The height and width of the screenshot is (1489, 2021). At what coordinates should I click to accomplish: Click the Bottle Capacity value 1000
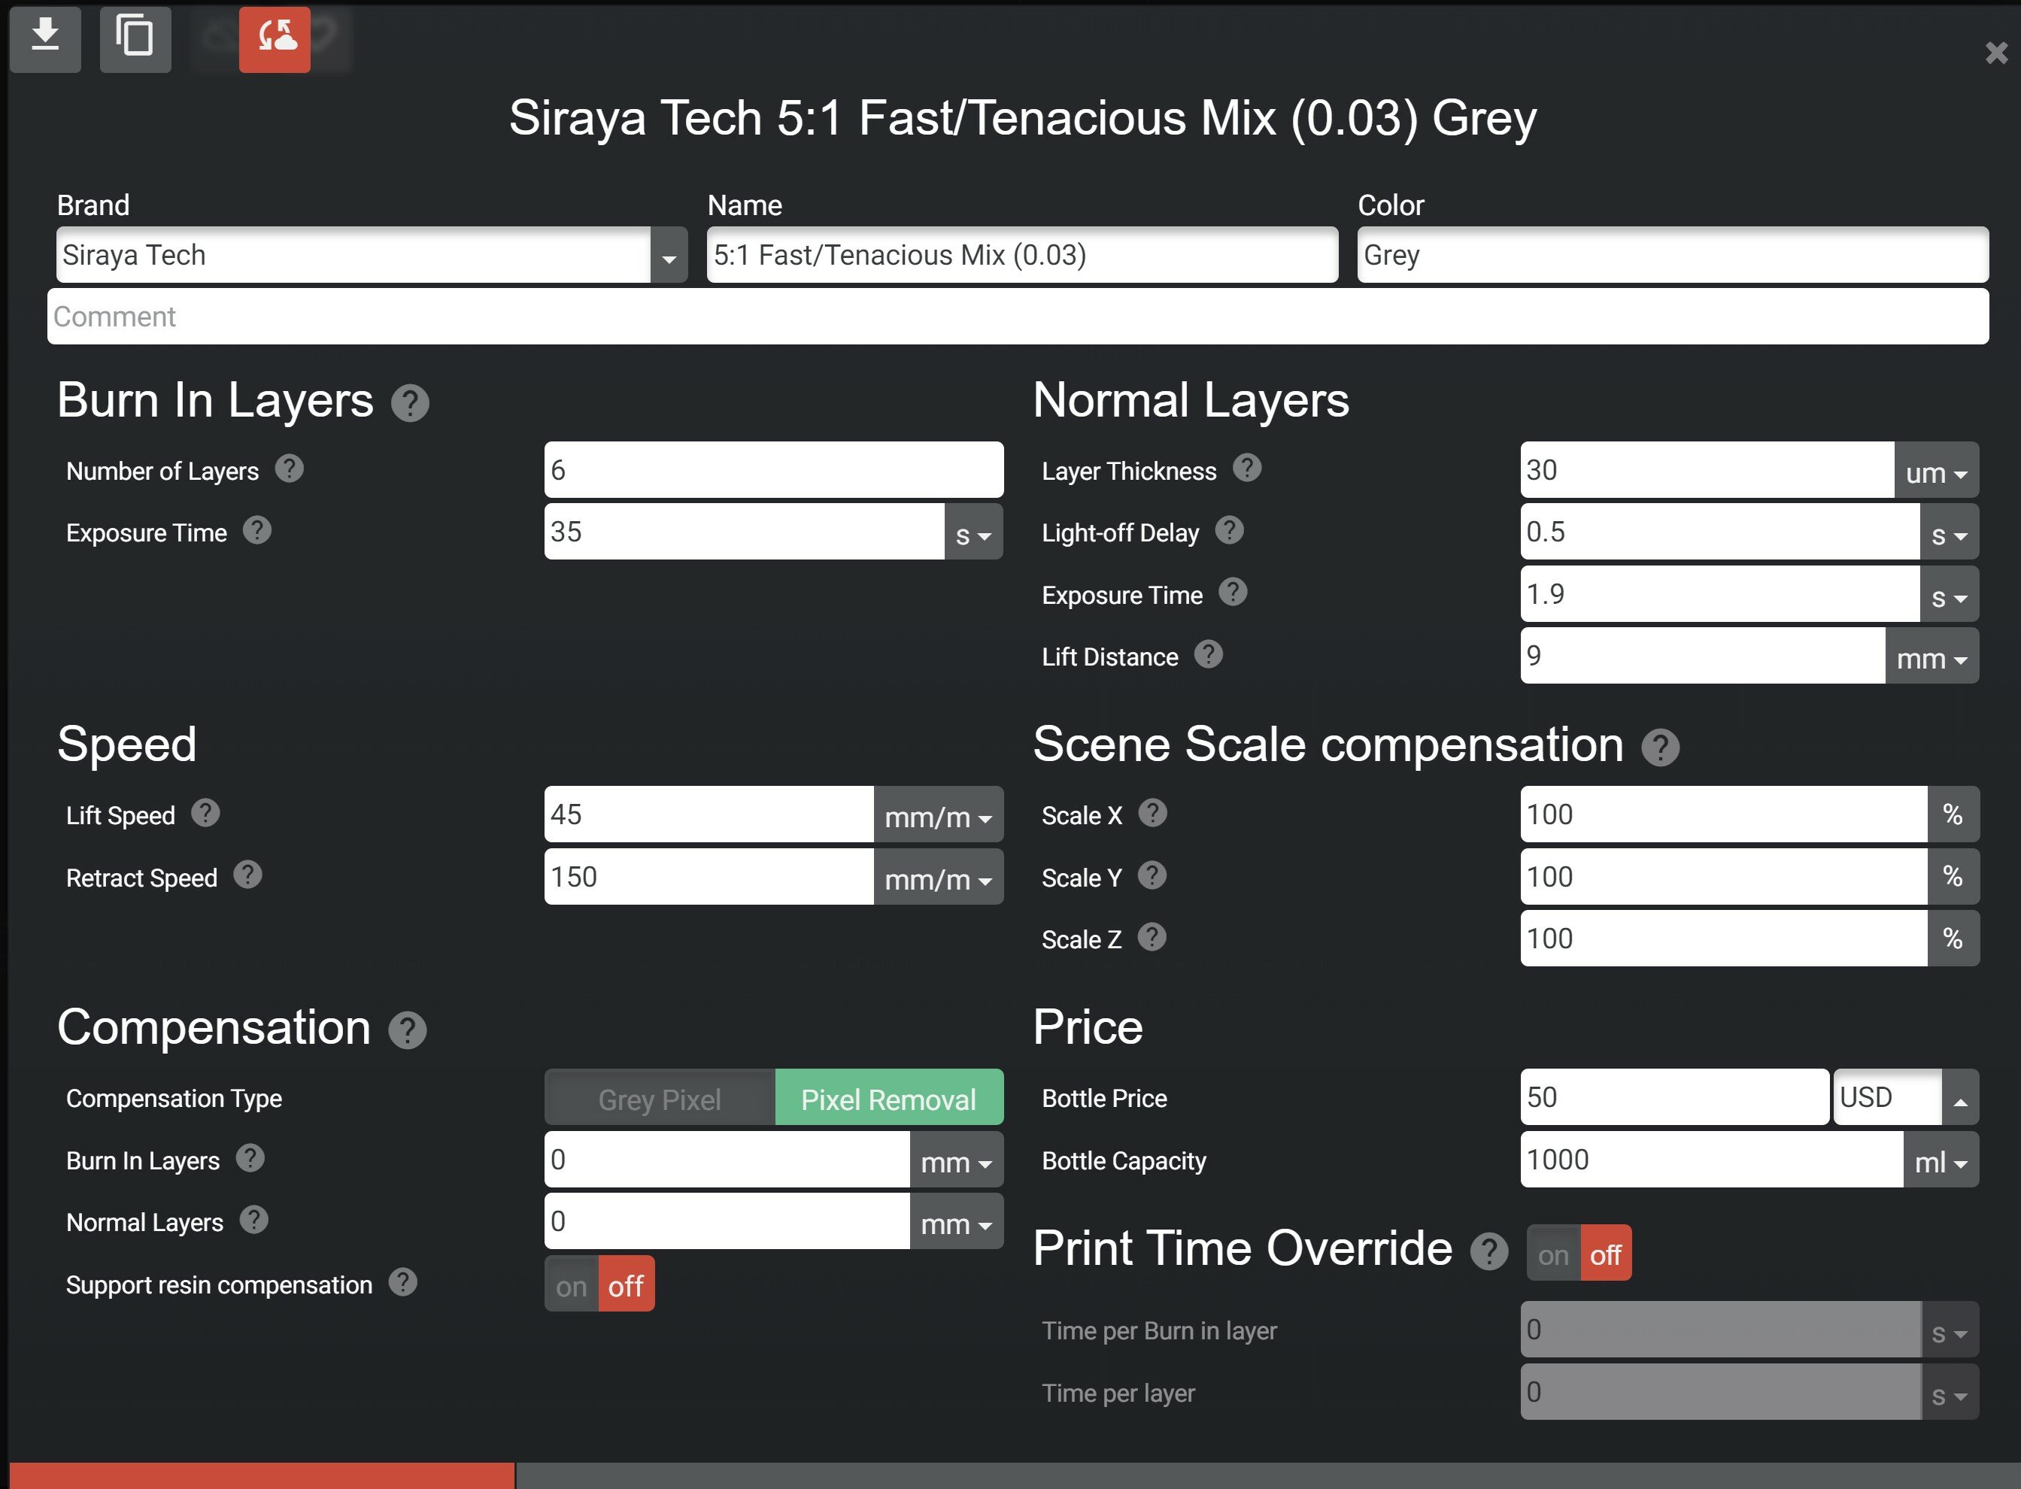pos(1712,1160)
